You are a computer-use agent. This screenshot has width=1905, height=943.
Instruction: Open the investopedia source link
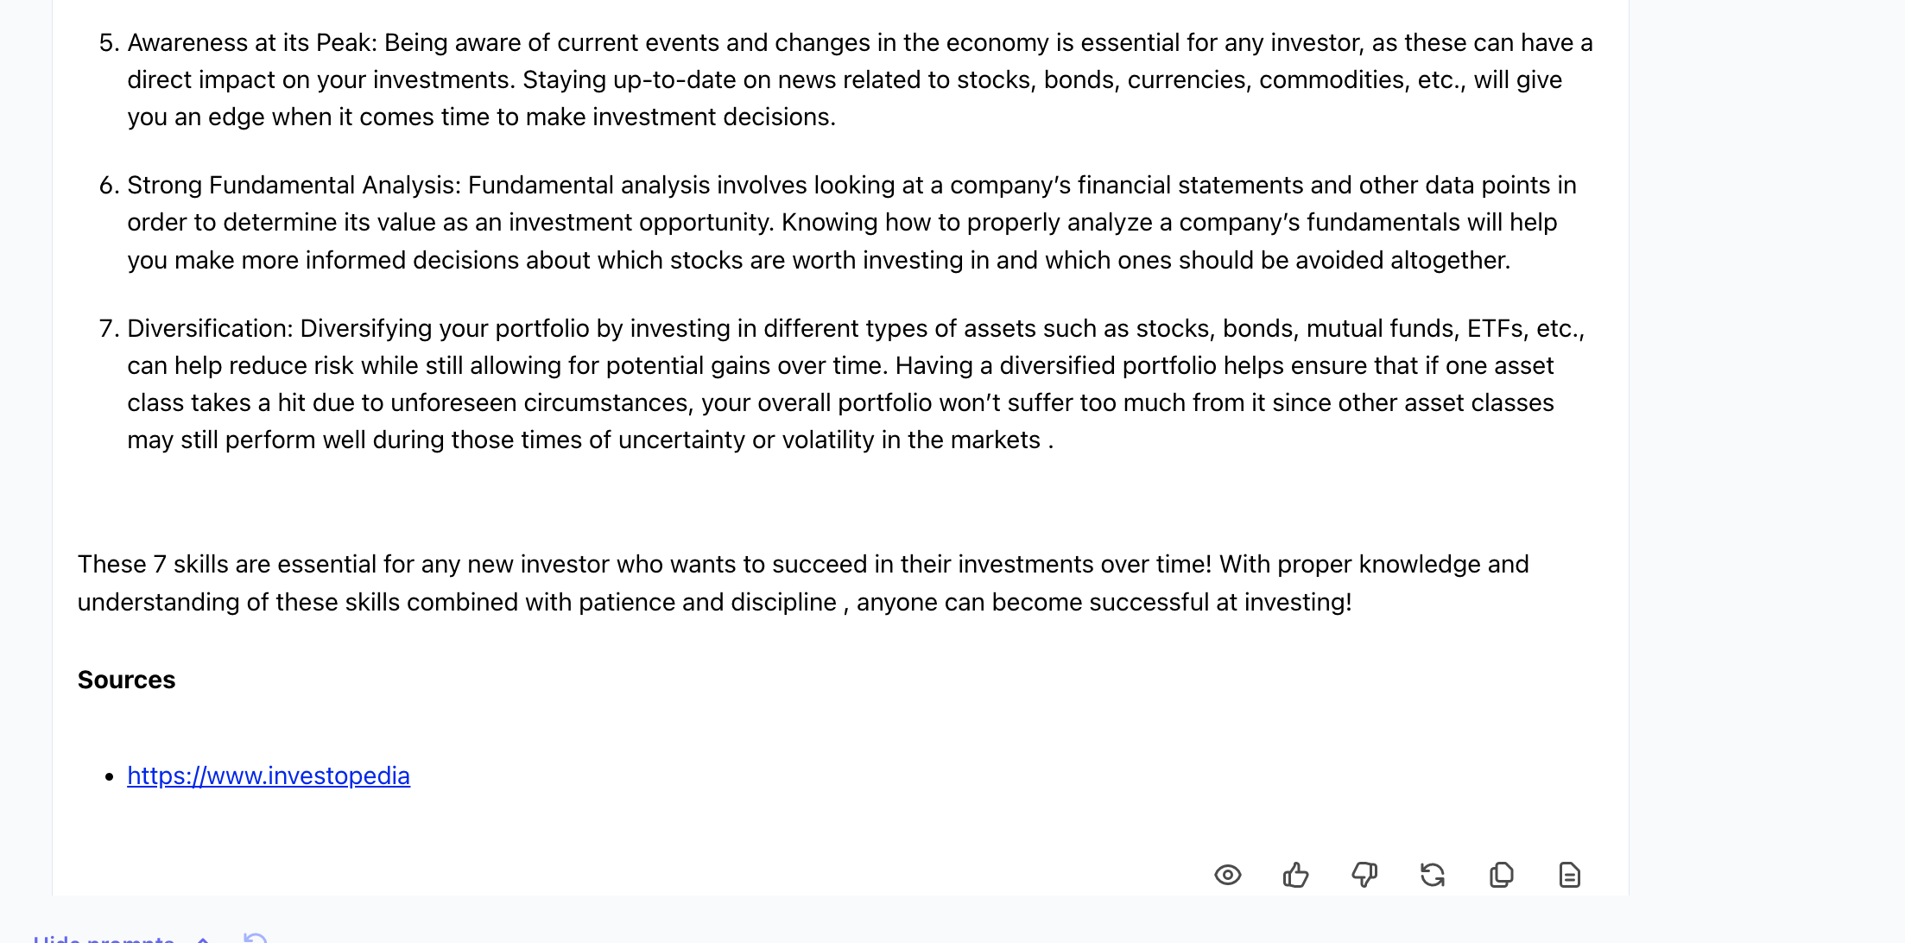pyautogui.click(x=269, y=775)
